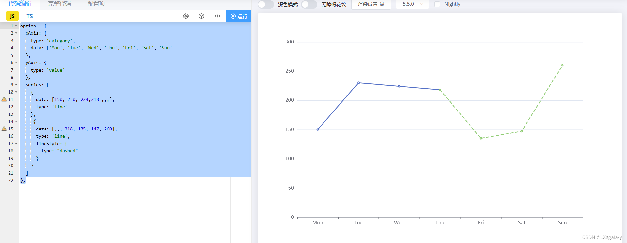Image resolution: width=627 pixels, height=243 pixels.
Task: Enable the 无障碍花纹 pattern switch
Action: pos(309,4)
